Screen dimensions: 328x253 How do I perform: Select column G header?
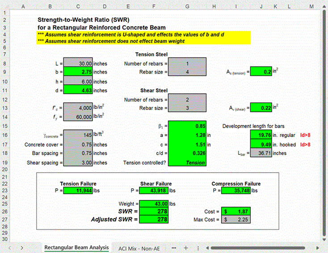coord(187,5)
